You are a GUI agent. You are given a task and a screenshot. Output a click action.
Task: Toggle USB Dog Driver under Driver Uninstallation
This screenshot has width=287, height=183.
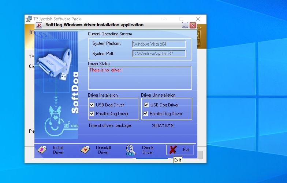(146, 105)
